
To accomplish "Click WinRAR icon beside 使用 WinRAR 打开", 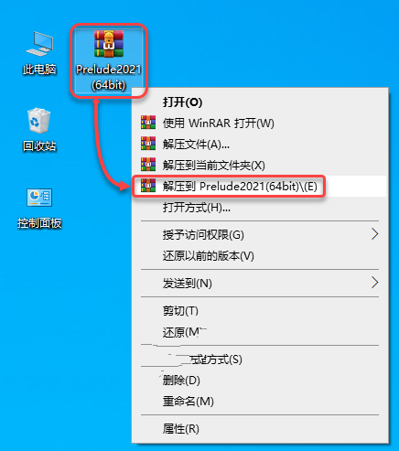I will coord(148,123).
